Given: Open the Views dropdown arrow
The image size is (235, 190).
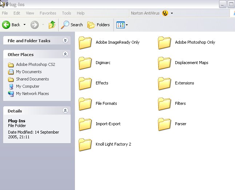Looking at the screenshot, I should pyautogui.click(x=127, y=25).
